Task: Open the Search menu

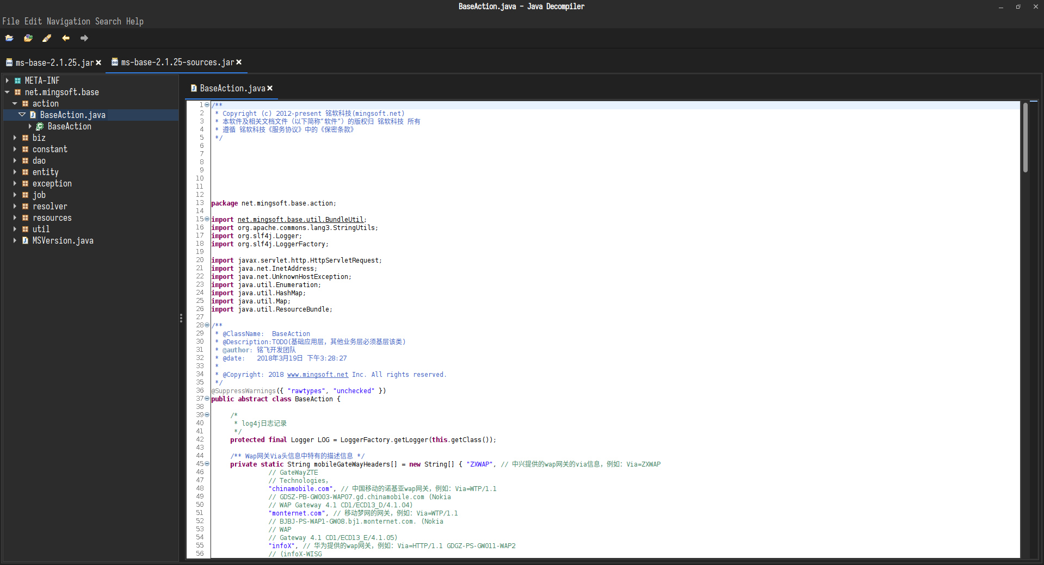Action: pyautogui.click(x=108, y=21)
